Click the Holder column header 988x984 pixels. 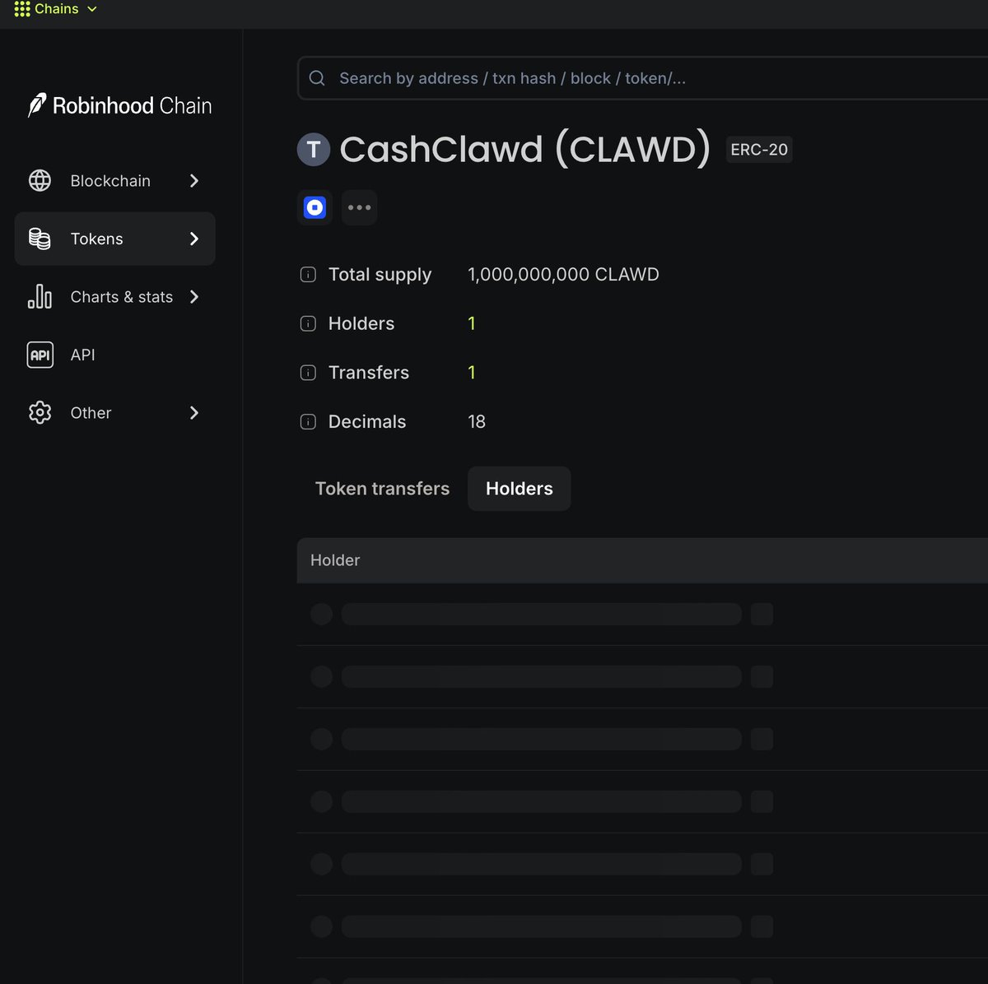coord(335,560)
